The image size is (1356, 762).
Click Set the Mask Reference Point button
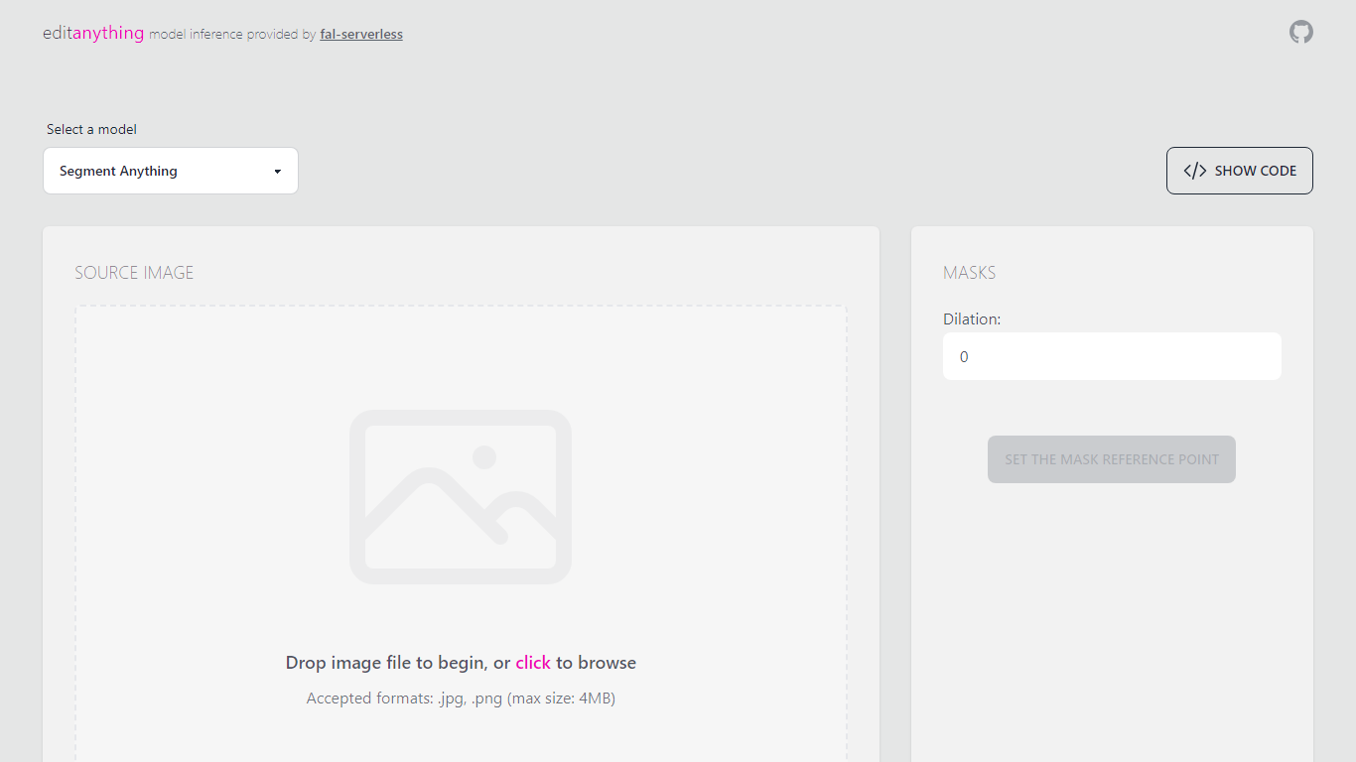pos(1111,459)
